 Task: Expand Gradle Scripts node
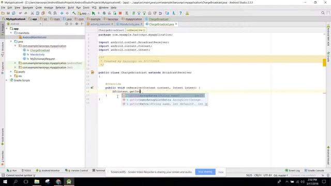coord(7,81)
